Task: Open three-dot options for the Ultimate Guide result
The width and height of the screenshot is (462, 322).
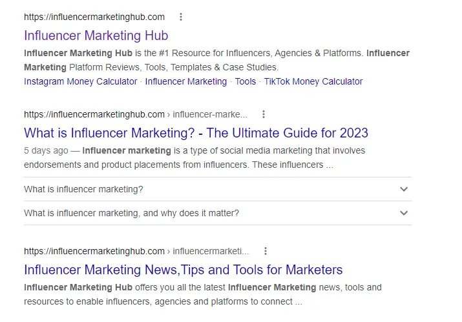Action: (264, 114)
